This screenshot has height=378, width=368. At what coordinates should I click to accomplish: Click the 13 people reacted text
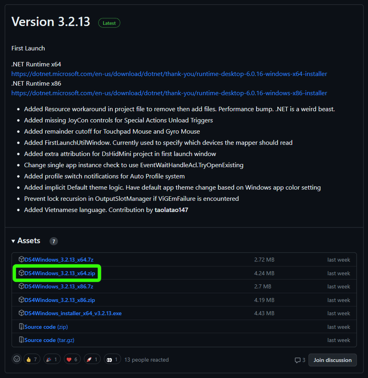146,360
